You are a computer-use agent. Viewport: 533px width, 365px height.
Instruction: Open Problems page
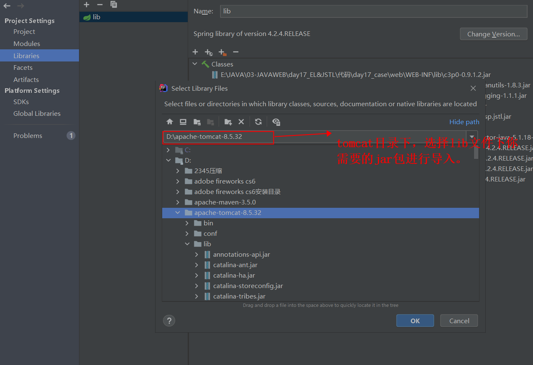(28, 136)
